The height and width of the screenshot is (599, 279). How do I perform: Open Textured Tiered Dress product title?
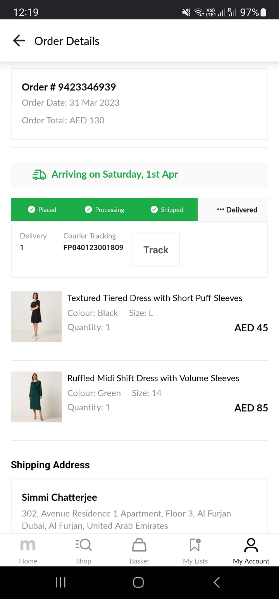tap(155, 298)
